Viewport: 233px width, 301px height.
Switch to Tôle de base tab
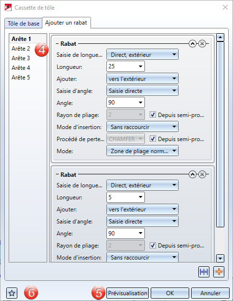[x=24, y=24]
